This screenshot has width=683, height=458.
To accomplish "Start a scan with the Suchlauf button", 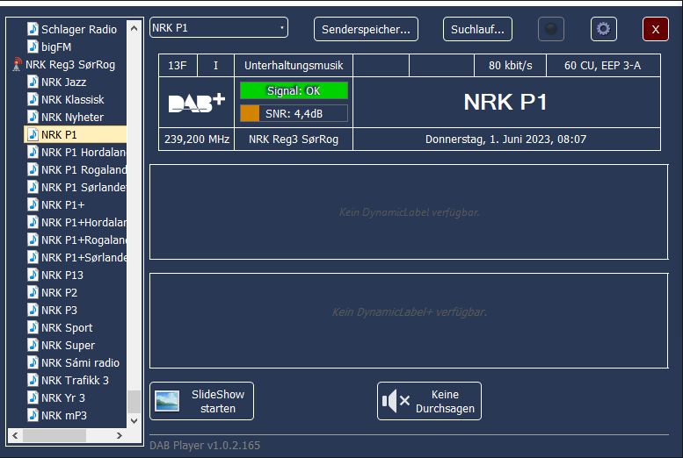I will point(477,29).
